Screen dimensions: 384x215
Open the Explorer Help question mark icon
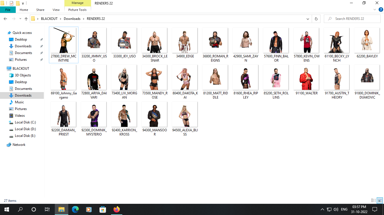[381, 10]
